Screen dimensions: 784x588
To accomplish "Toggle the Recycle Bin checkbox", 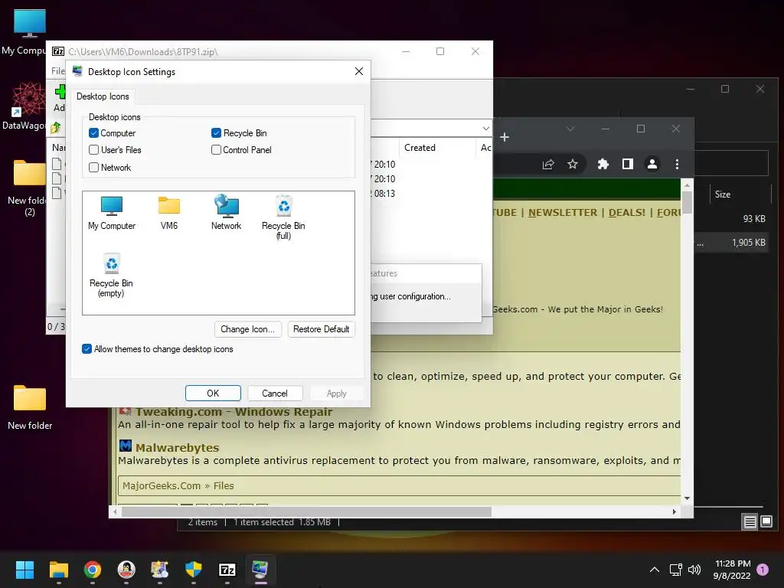I will 216,133.
